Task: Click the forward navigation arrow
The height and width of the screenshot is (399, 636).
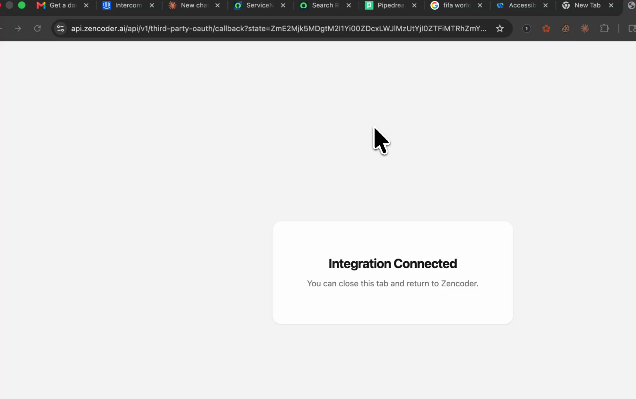Action: (18, 28)
